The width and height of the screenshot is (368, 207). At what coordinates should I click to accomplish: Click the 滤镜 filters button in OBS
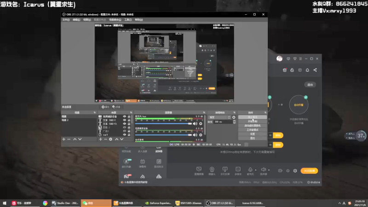click(x=116, y=107)
